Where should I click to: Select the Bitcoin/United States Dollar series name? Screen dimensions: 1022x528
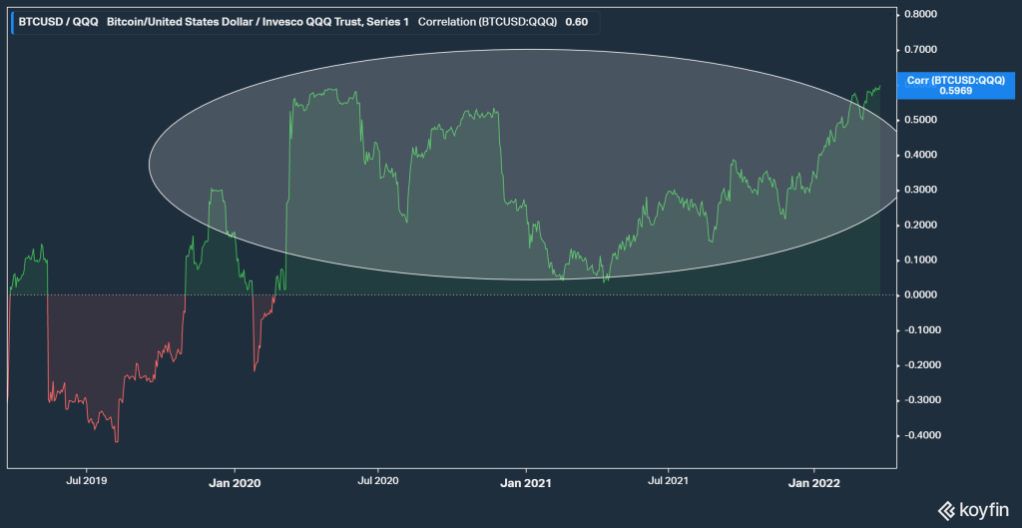[x=258, y=22]
